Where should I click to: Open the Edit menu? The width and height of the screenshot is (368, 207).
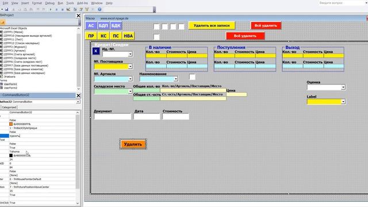[x=5, y=3]
